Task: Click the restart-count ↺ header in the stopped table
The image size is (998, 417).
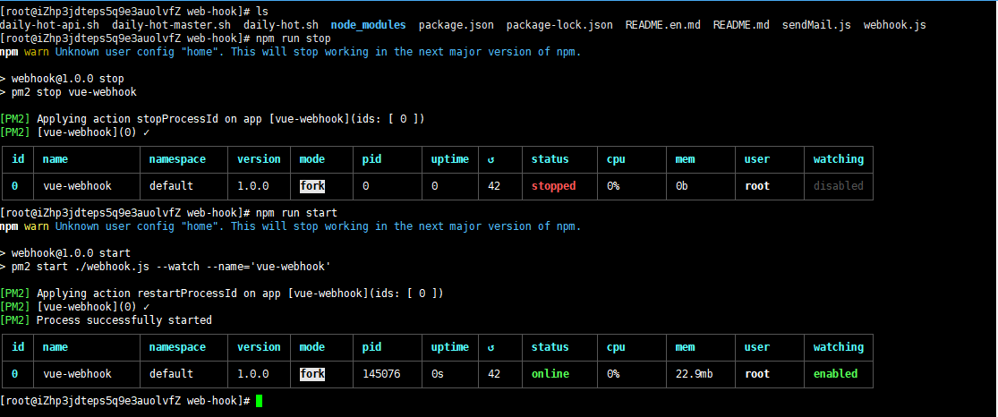Action: [490, 159]
